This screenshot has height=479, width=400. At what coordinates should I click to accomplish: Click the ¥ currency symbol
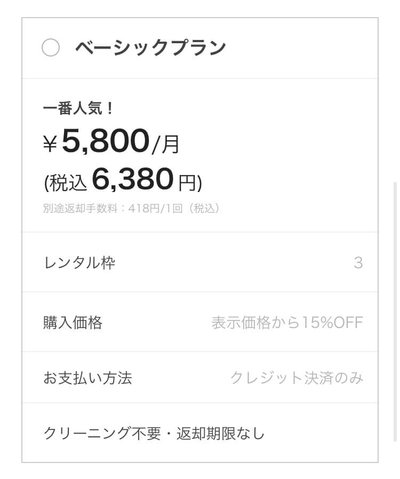(x=50, y=144)
